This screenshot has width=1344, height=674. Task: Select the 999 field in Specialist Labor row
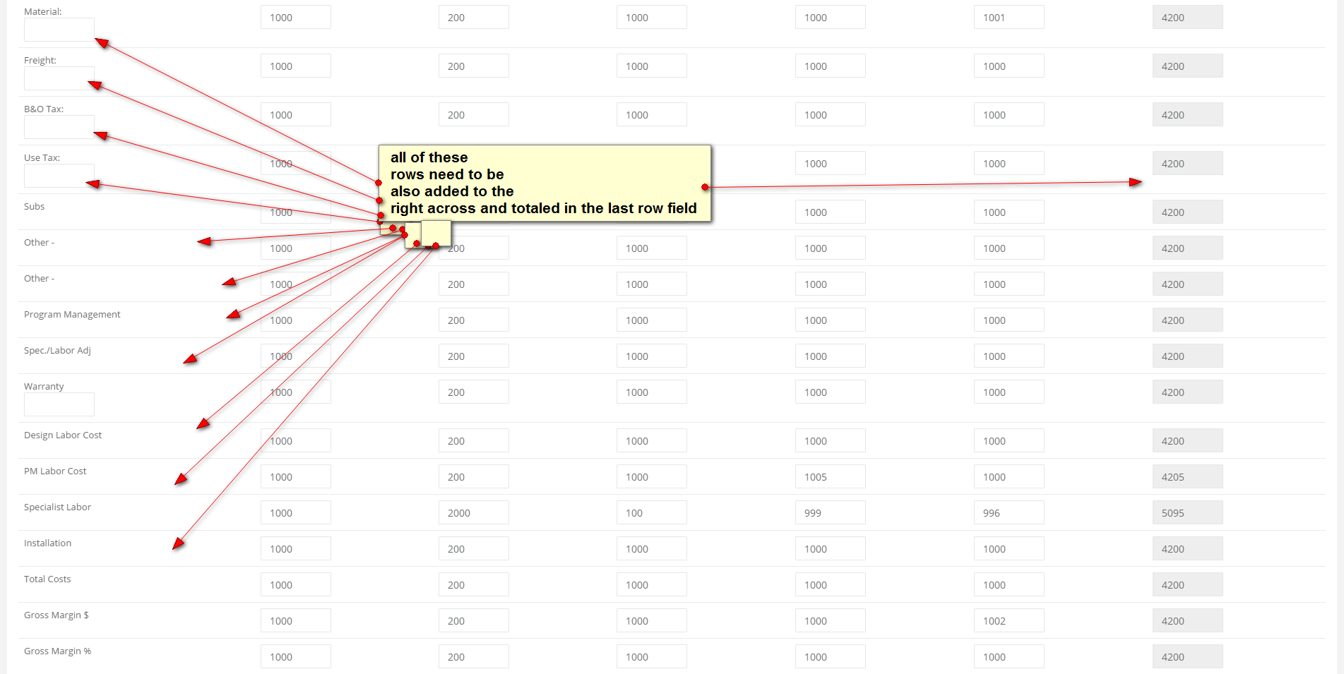pos(831,513)
